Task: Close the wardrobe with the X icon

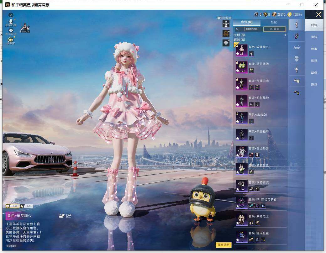Action: 318,14
